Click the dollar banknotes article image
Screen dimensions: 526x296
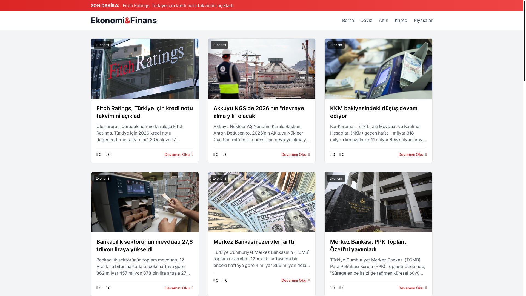262,202
